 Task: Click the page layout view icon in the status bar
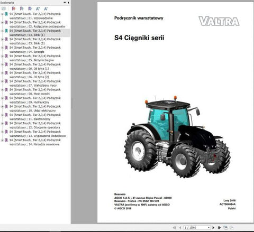point(225,228)
